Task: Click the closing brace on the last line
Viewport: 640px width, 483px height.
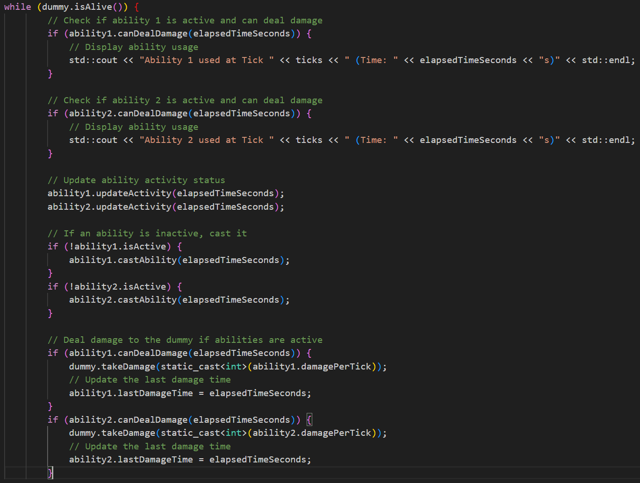Action: (50, 473)
